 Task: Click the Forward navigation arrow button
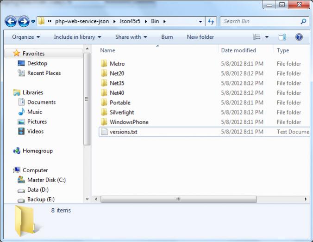(x=24, y=21)
